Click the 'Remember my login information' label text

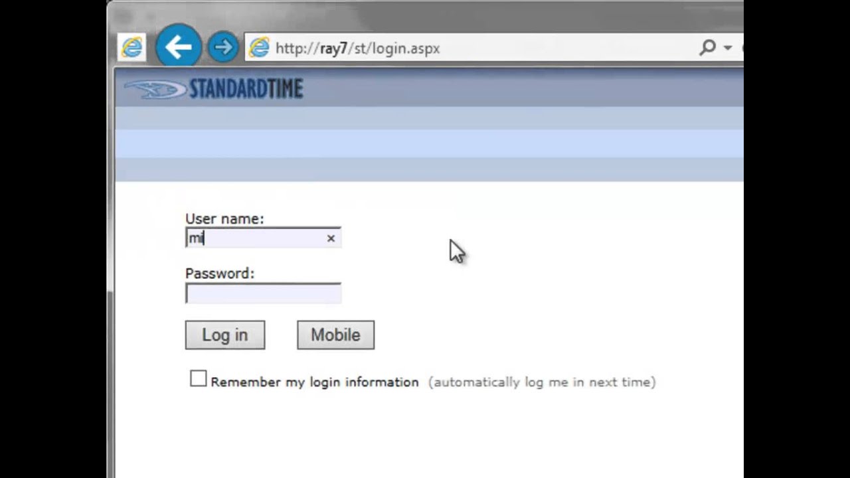[x=315, y=382]
